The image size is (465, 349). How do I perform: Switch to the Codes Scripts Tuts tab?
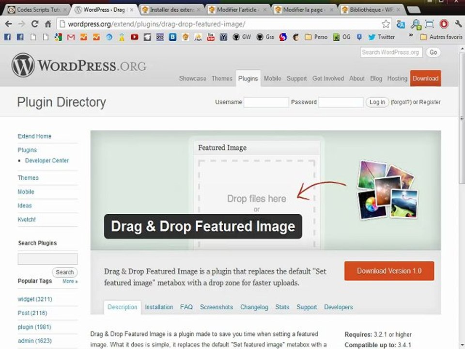(x=35, y=10)
